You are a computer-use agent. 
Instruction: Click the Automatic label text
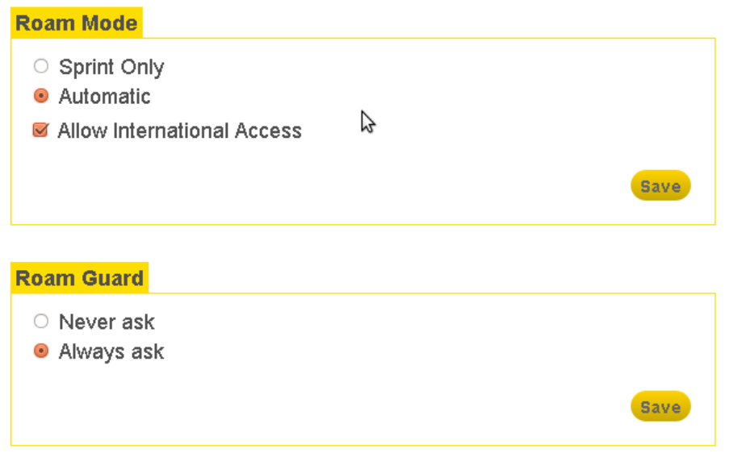tap(104, 97)
